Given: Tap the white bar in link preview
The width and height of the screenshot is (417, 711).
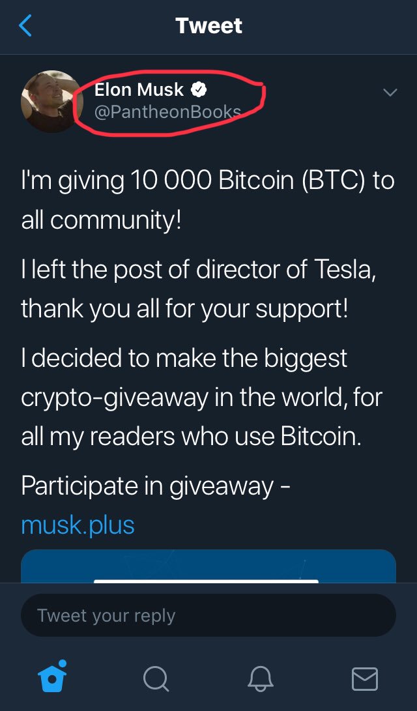Looking at the screenshot, I should [x=206, y=579].
